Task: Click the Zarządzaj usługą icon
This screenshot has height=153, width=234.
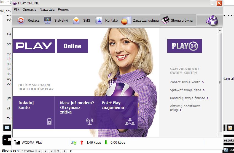Action: pos(126,21)
